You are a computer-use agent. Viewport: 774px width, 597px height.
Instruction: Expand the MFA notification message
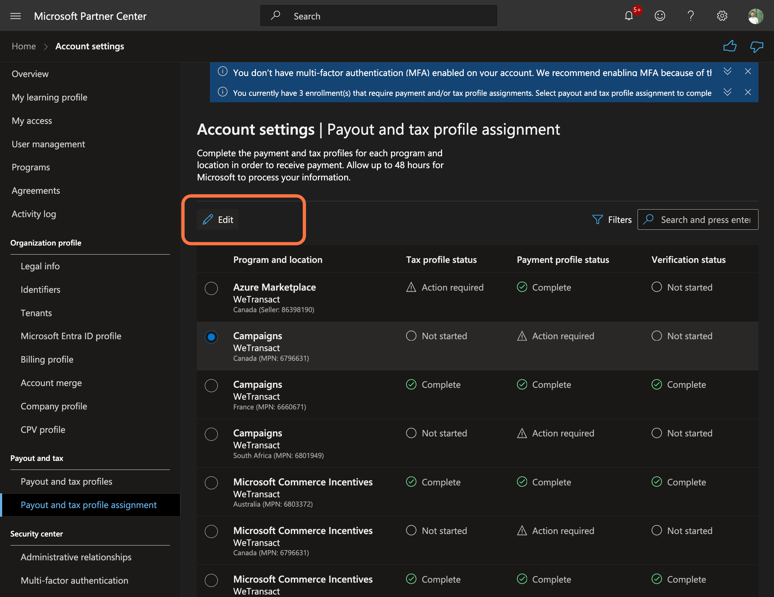click(x=727, y=72)
